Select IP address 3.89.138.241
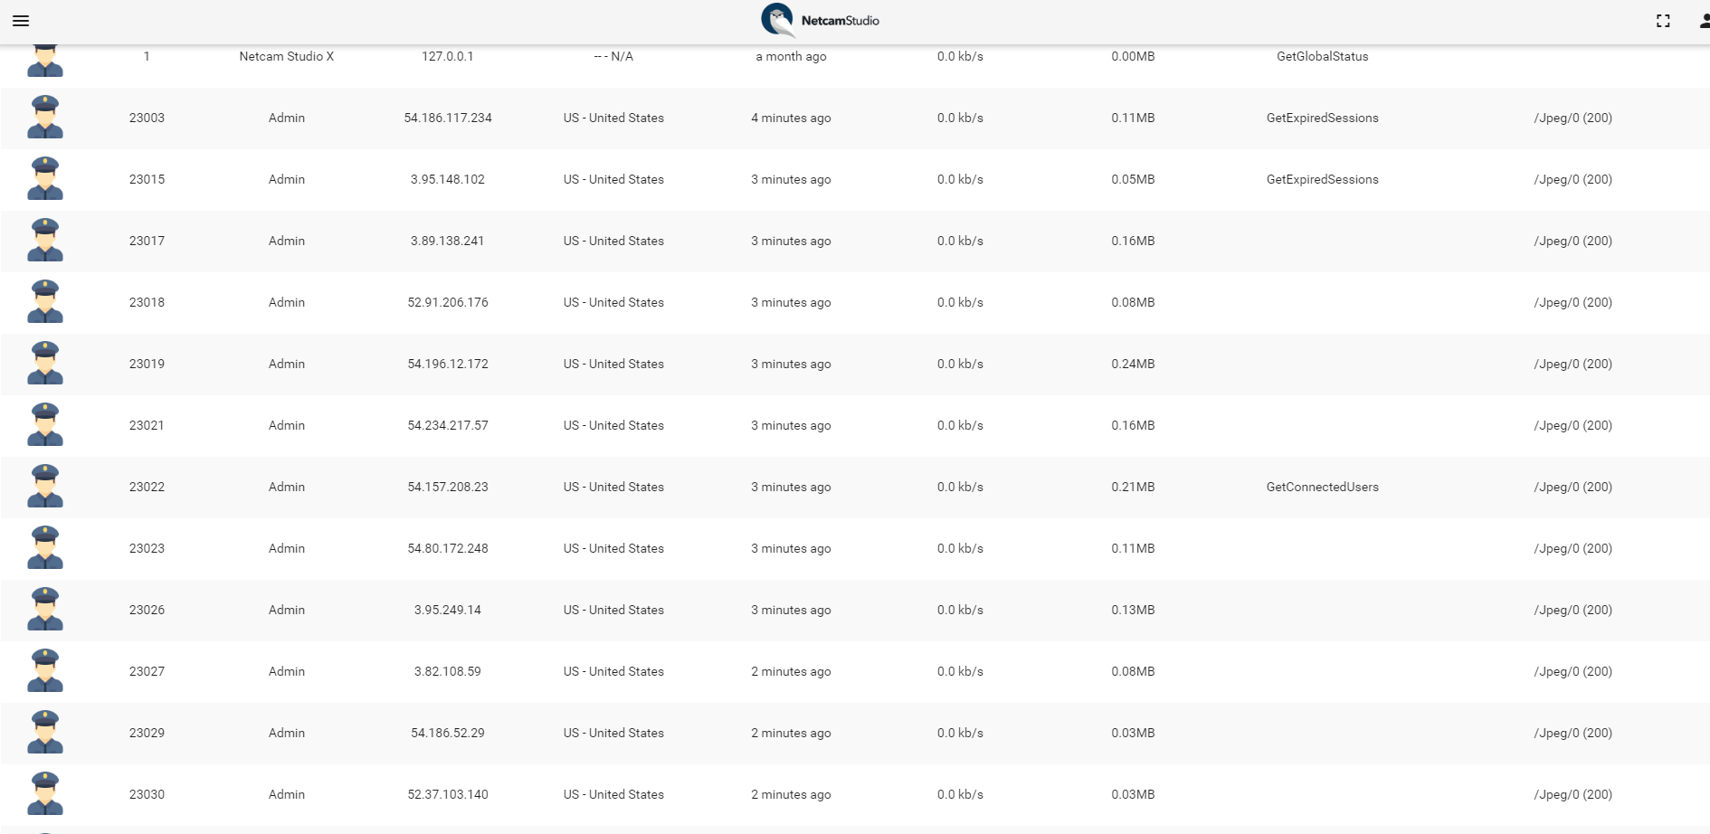This screenshot has height=834, width=1710. click(x=448, y=241)
